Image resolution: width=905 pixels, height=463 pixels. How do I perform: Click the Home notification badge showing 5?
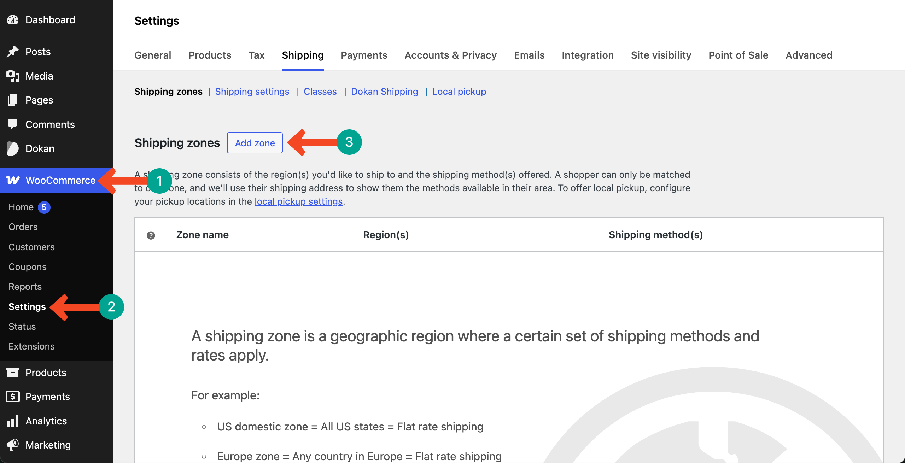[44, 207]
